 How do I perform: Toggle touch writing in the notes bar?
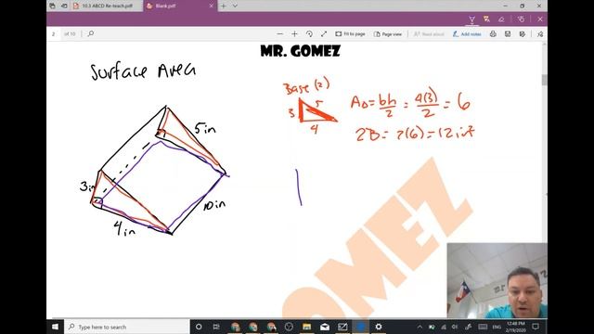[x=522, y=19]
